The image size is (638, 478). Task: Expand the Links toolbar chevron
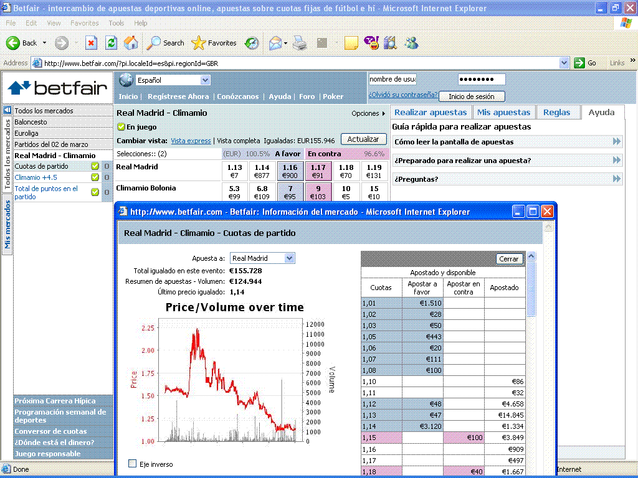(633, 60)
